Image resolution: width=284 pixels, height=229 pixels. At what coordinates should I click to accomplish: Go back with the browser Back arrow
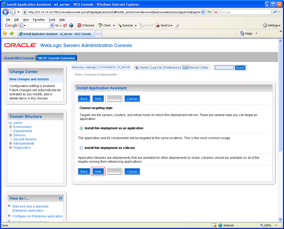point(6,12)
